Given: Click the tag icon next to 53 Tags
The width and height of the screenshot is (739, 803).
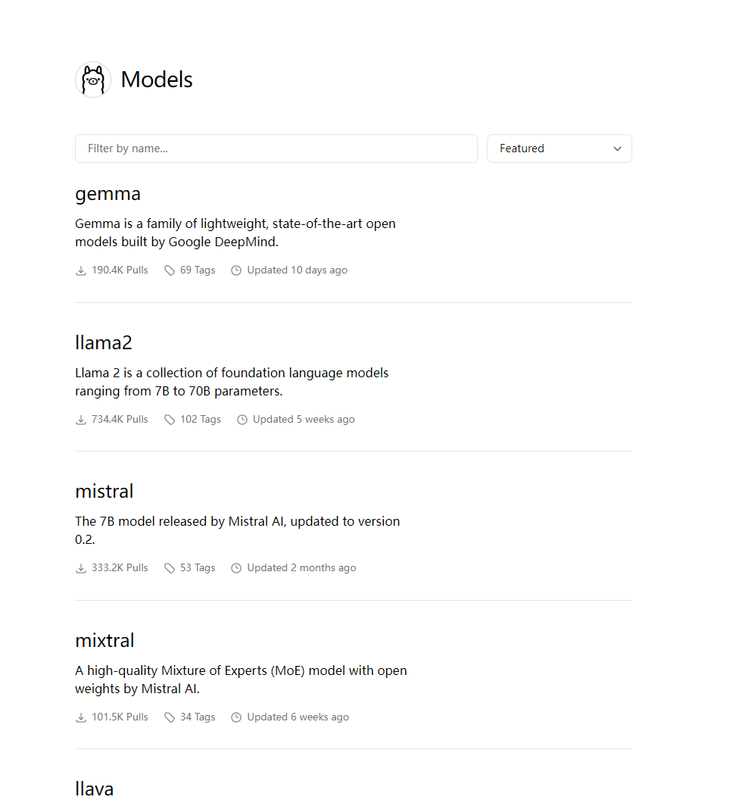Looking at the screenshot, I should [x=170, y=568].
